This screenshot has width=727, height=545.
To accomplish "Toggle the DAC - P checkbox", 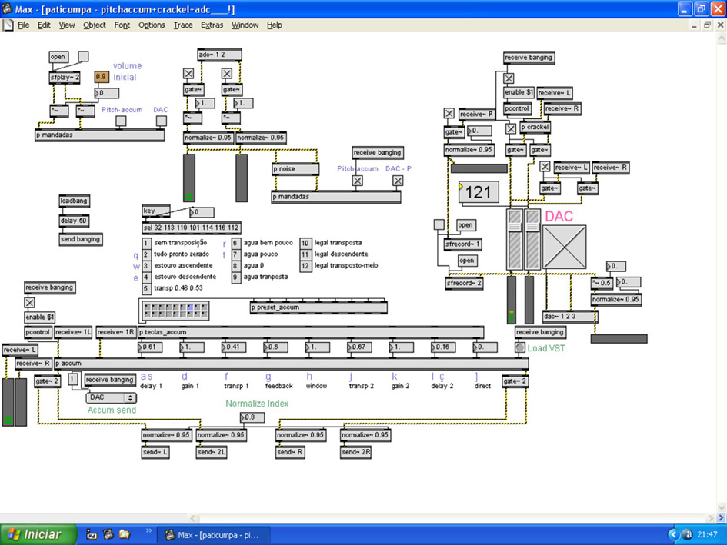I will pos(398,181).
